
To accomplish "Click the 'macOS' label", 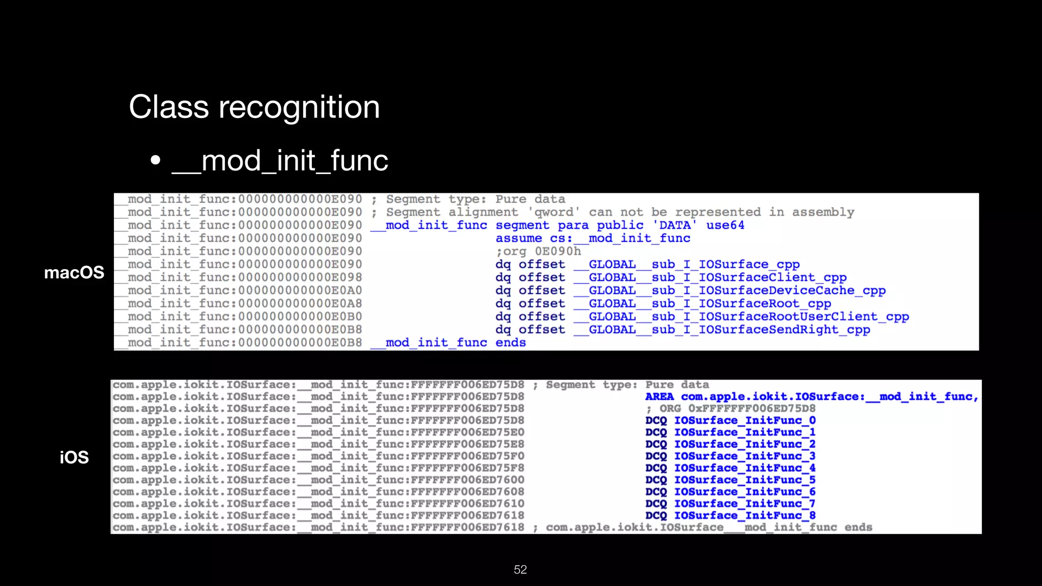I will point(74,273).
